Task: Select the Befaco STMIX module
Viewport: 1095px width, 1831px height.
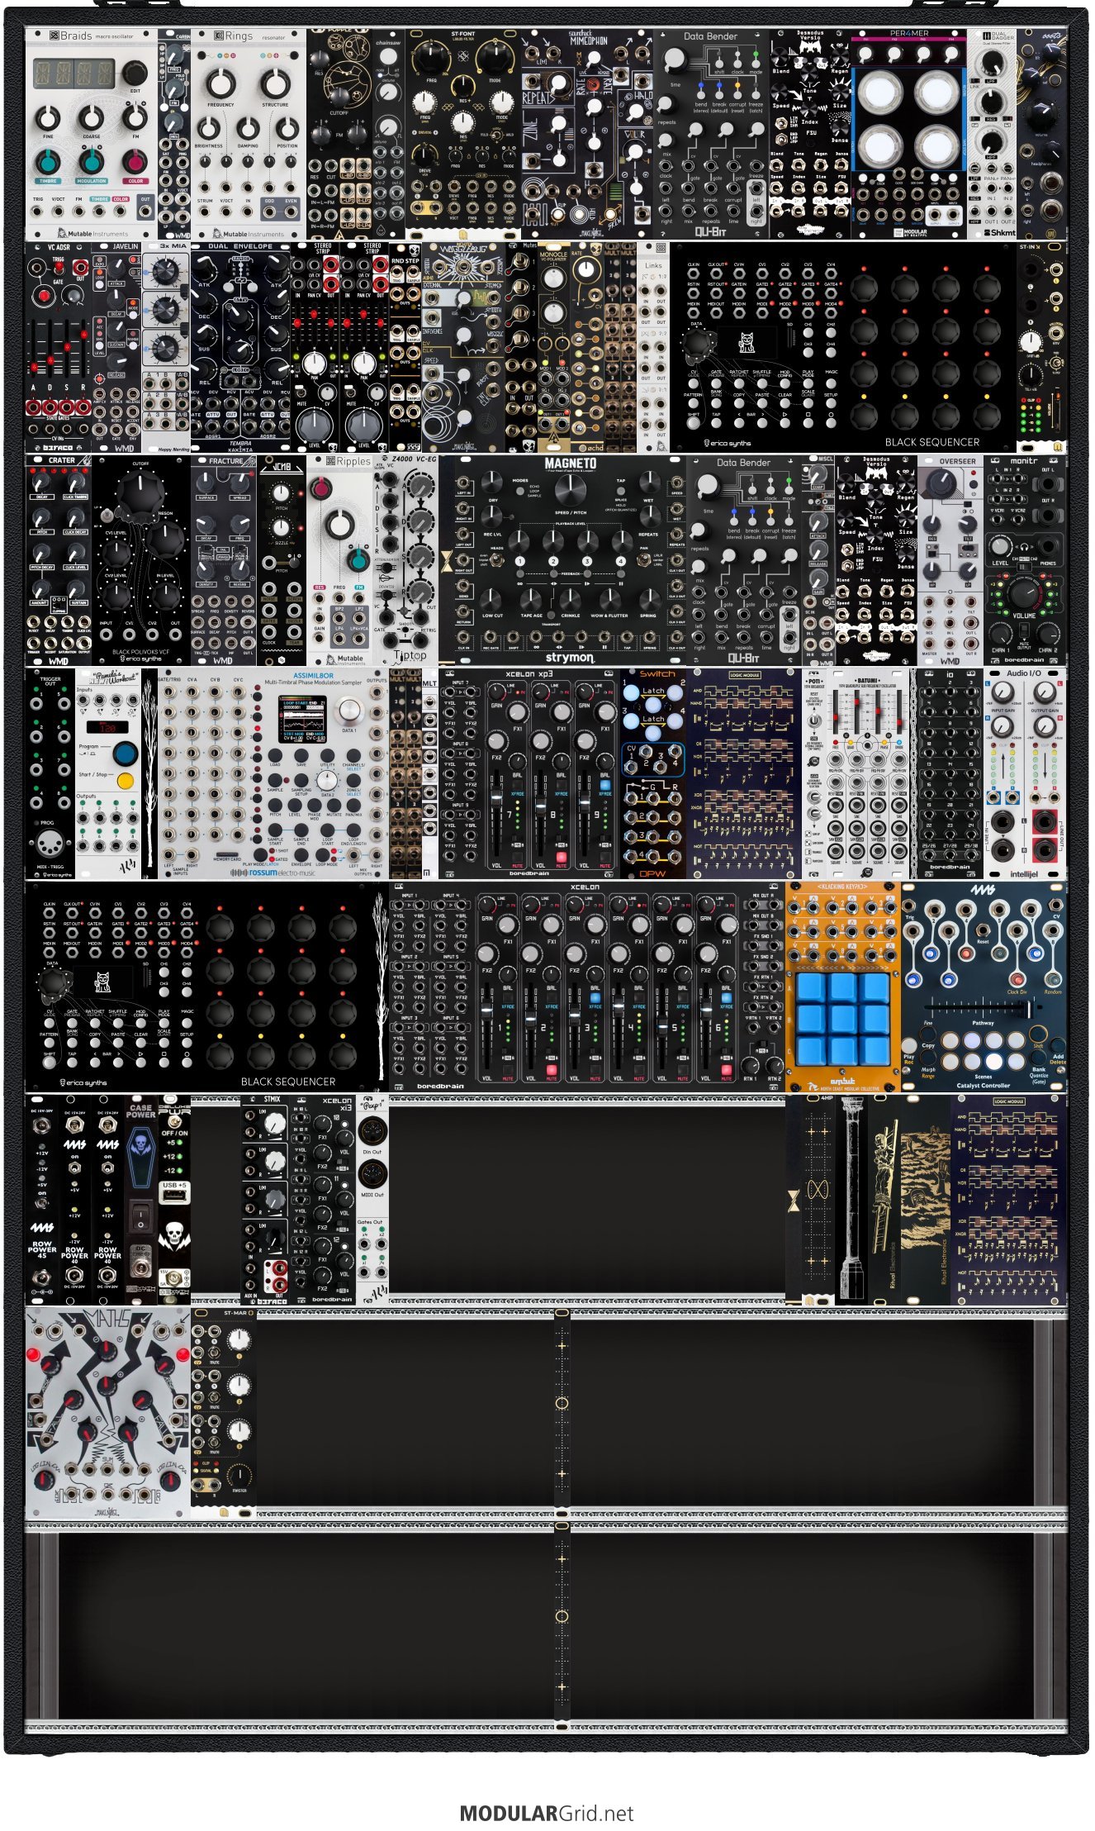Action: pyautogui.click(x=265, y=1201)
